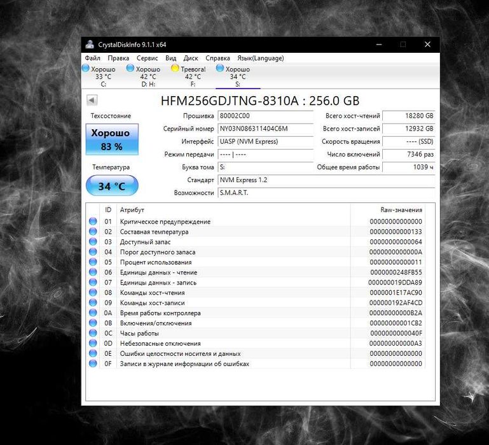Open the Вид menu

point(171,58)
